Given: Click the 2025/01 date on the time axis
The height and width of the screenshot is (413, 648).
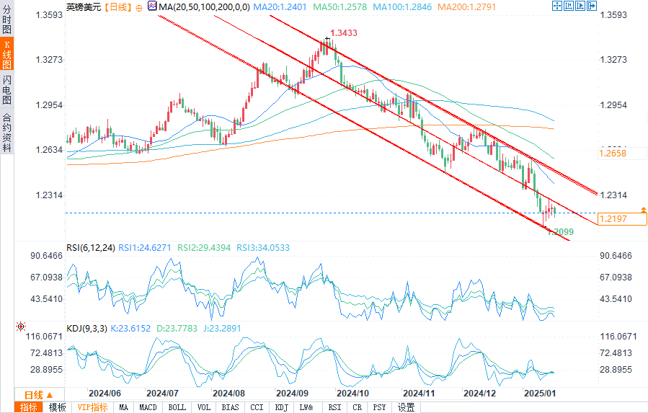Looking at the screenshot, I should (540, 393).
